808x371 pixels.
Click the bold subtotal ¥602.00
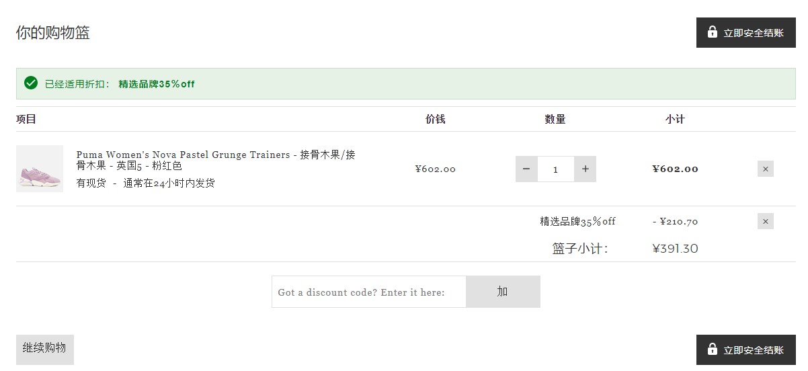point(675,169)
